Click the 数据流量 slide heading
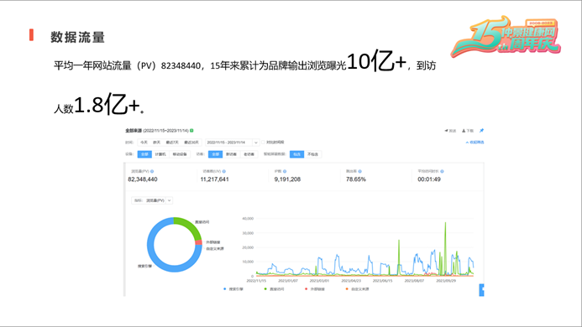This screenshot has width=582, height=327. click(78, 37)
